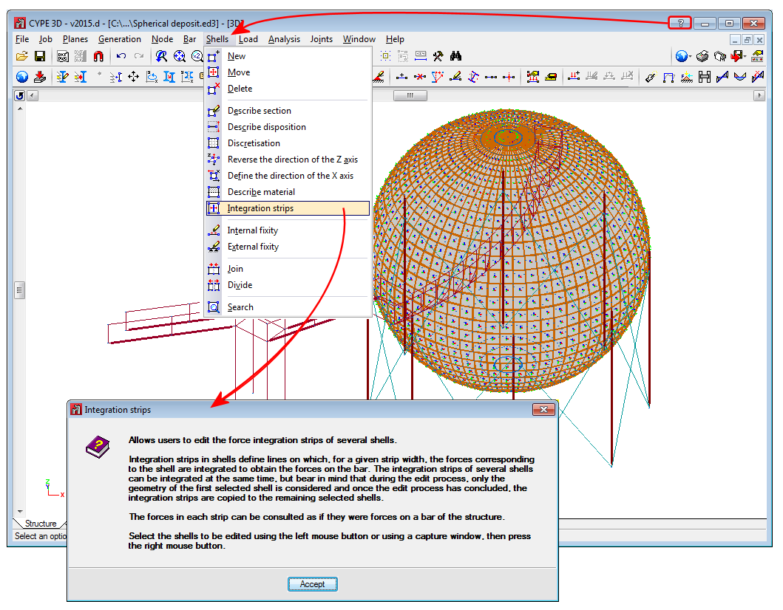Screen dimensions: 783x610
Task: Open the DXF/DWG template import tool
Action: pos(62,56)
